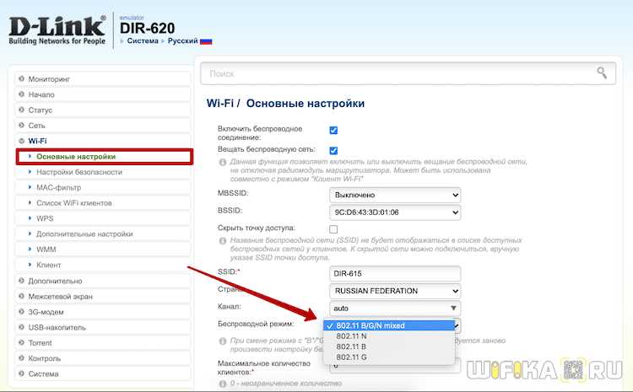The image size is (633, 392).
Task: Select 802.11 G wireless mode
Action: [389, 357]
